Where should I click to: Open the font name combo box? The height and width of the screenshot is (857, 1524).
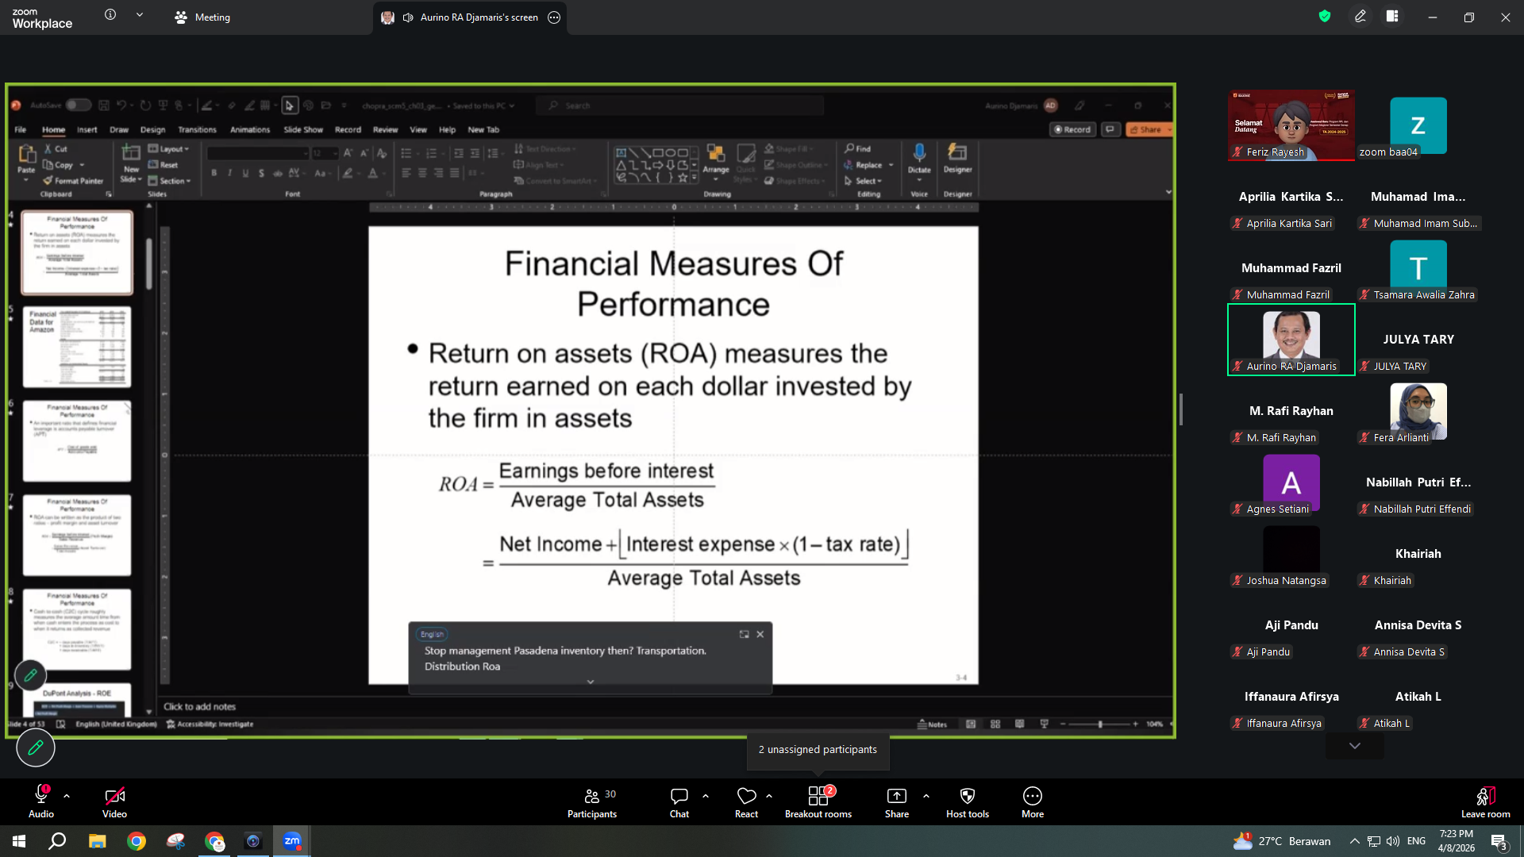click(x=257, y=152)
